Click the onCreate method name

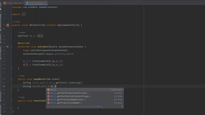tap(43, 47)
